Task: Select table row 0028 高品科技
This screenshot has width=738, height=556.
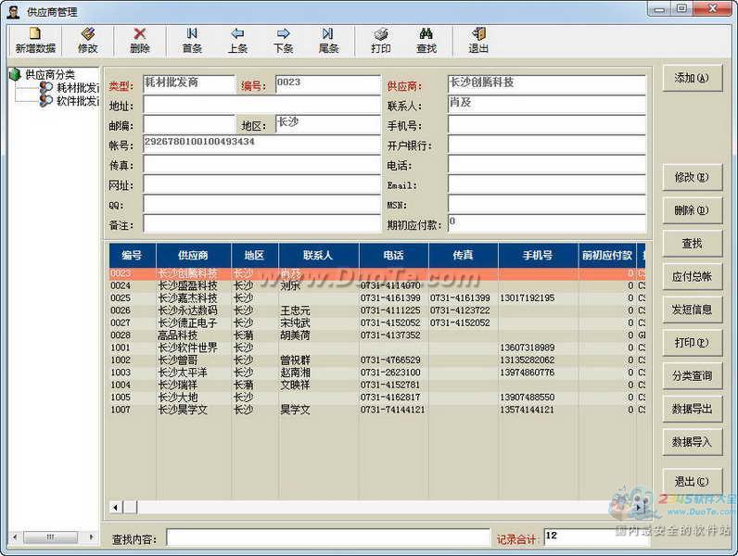Action: click(377, 335)
